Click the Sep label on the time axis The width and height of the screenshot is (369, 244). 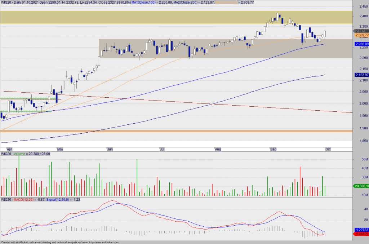(x=273, y=148)
